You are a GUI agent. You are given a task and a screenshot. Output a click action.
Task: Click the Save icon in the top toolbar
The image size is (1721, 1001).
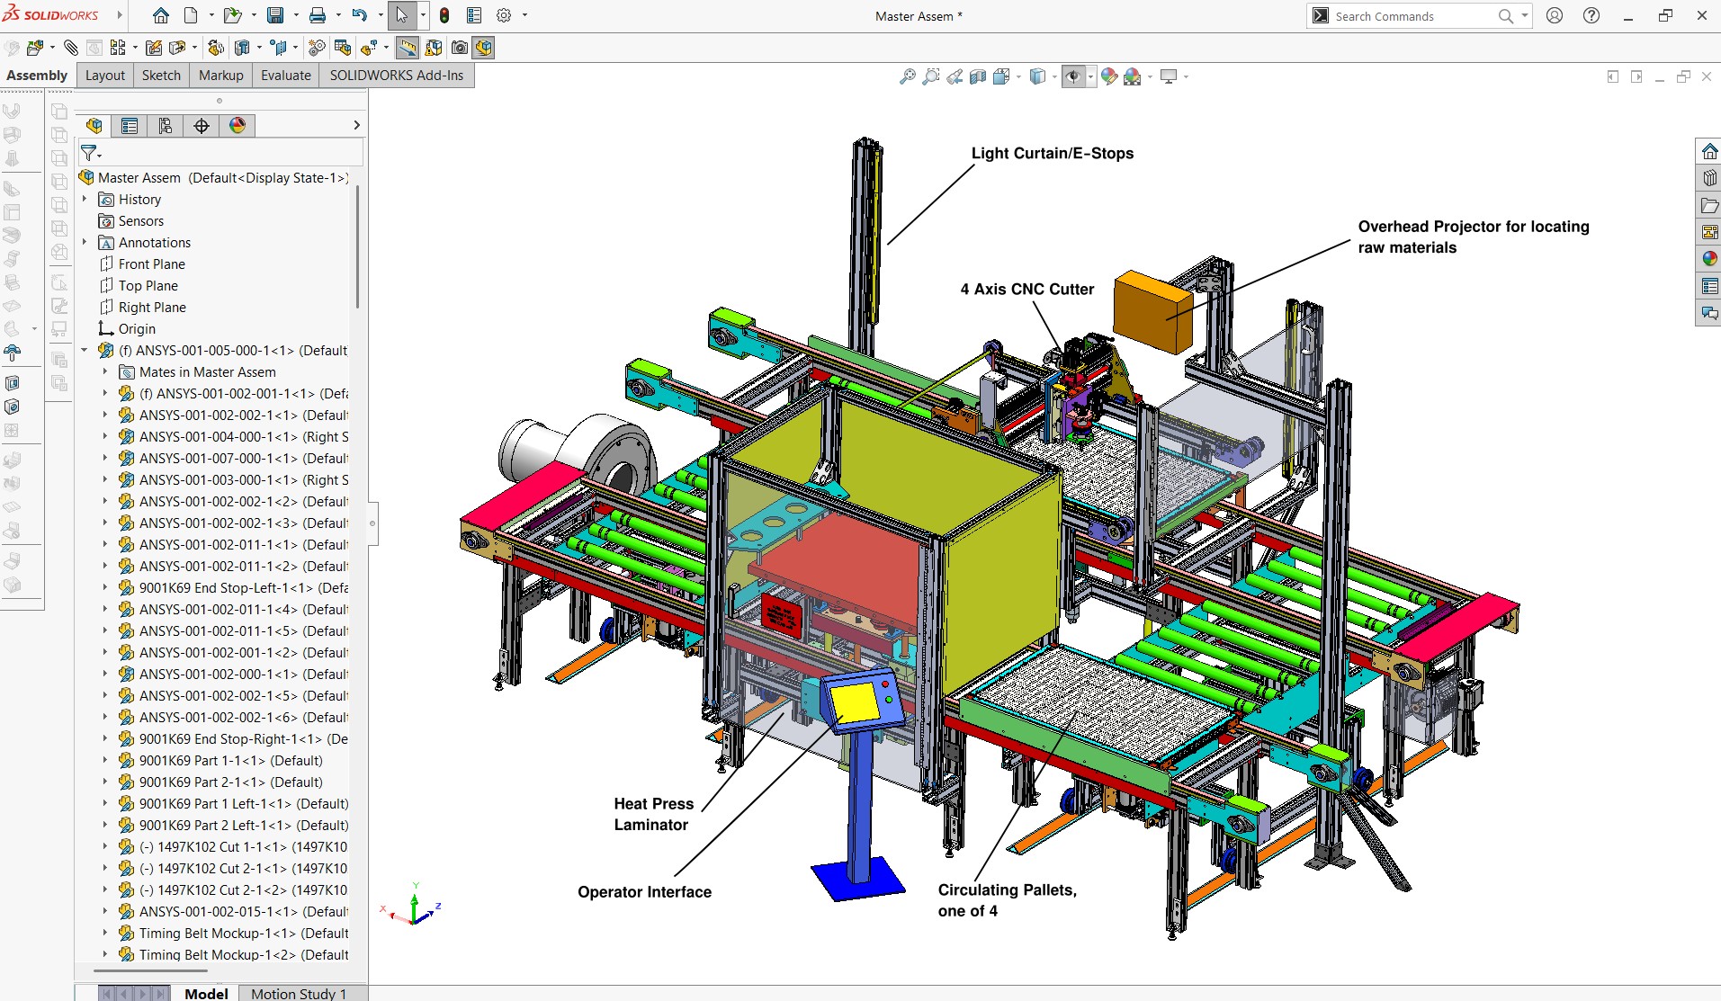coord(275,15)
